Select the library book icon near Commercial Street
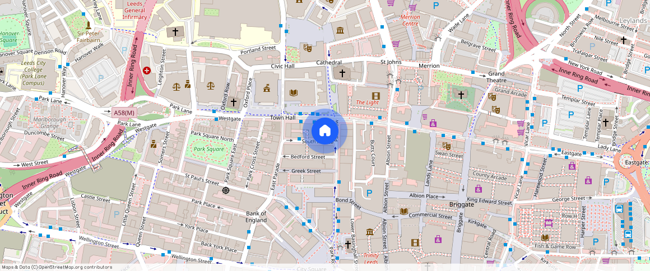 coord(403,211)
